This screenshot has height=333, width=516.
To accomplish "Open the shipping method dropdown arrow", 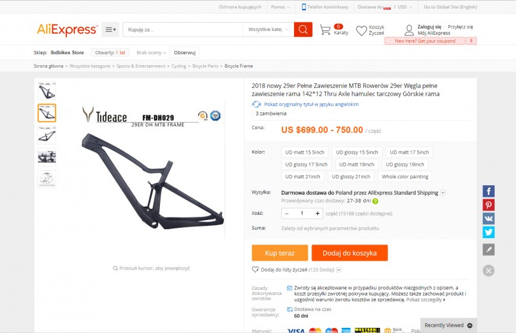I will click(443, 193).
